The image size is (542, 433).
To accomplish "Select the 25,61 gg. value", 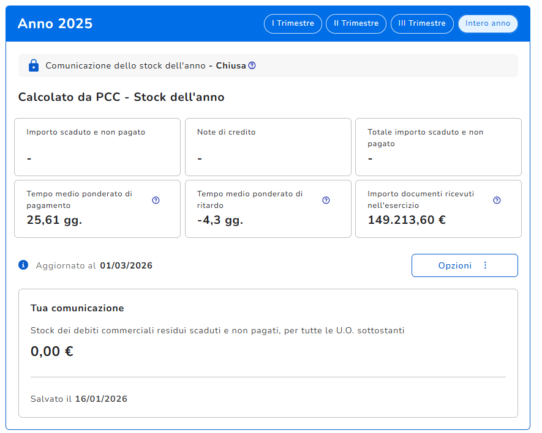I will coord(55,220).
